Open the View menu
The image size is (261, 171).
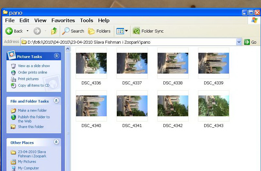click(x=40, y=21)
